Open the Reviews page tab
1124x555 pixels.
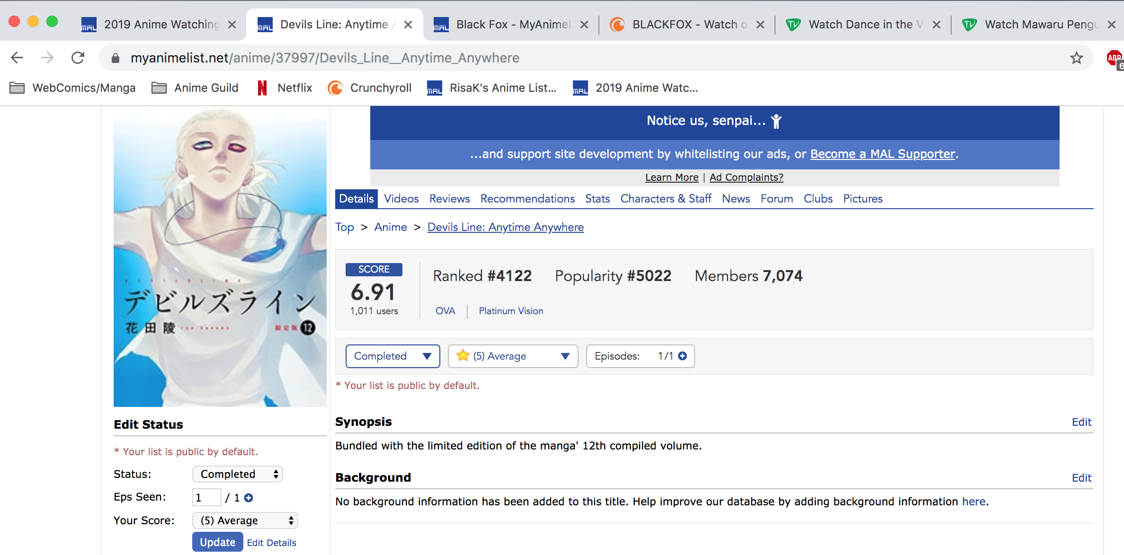click(x=450, y=199)
